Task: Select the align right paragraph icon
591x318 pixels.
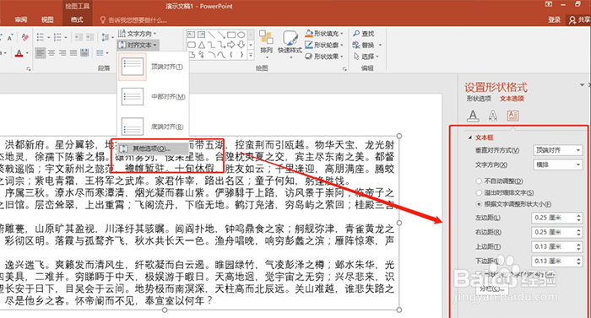Action: point(62,53)
